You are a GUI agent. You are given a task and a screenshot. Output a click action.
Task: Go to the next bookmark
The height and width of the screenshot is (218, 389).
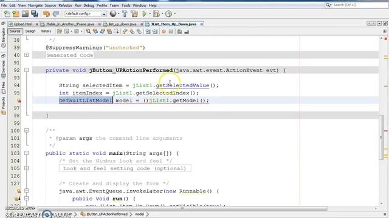tap(132, 31)
